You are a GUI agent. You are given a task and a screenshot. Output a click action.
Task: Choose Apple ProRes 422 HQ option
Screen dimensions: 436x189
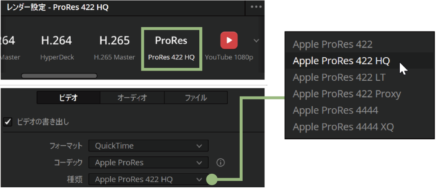pos(341,61)
